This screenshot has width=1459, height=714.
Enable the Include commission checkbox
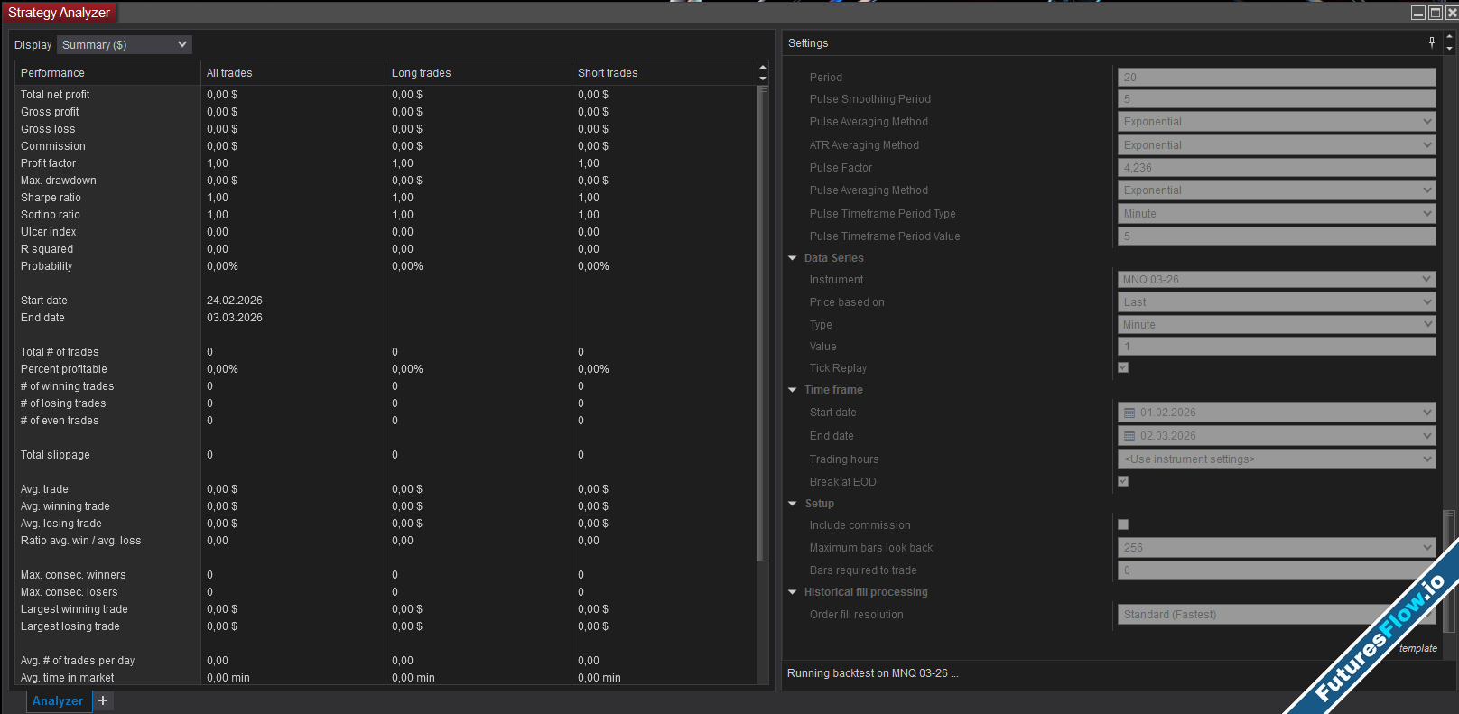(1123, 524)
